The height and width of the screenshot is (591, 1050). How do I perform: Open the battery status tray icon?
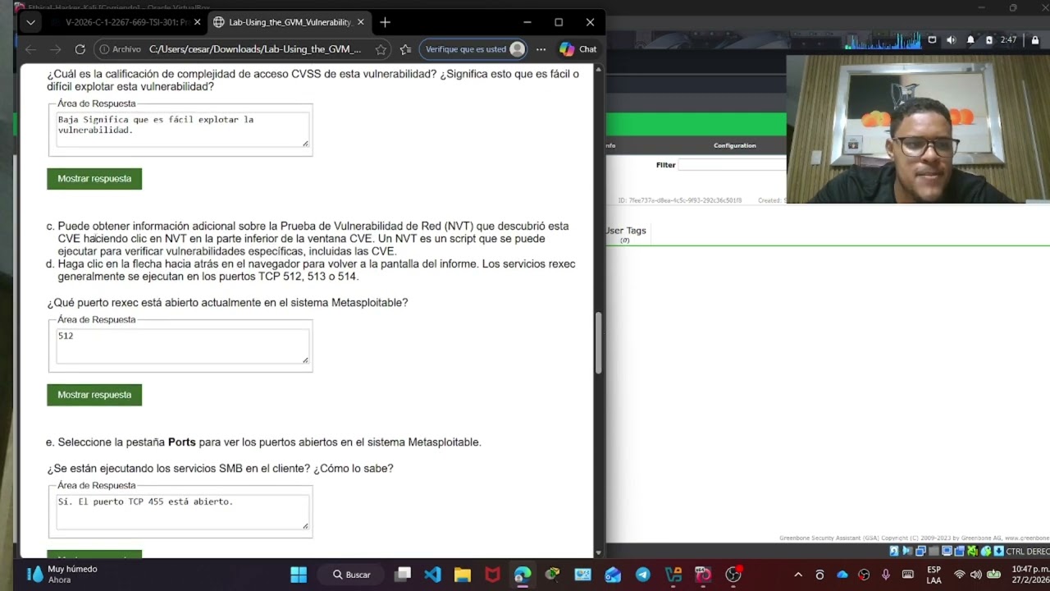[x=993, y=575]
